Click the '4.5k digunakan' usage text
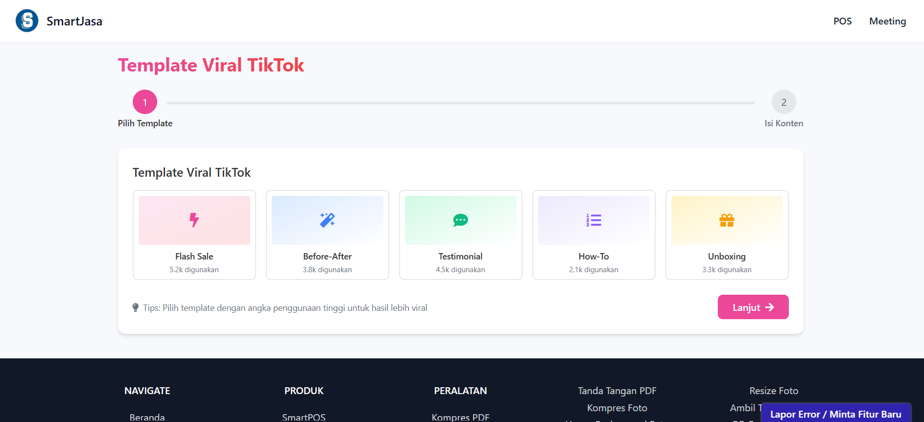This screenshot has width=924, height=422. [461, 270]
